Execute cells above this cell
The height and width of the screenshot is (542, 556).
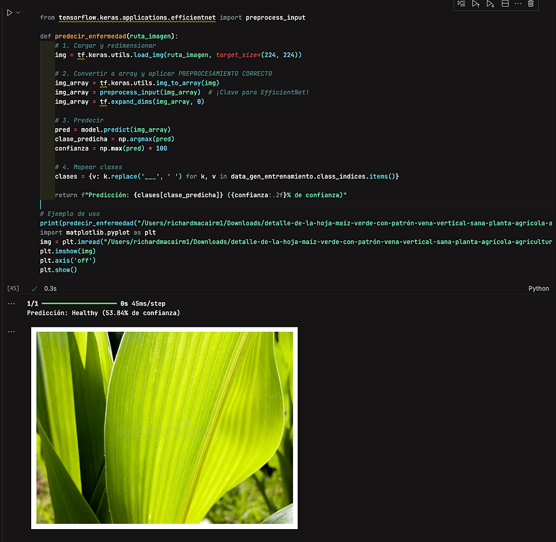pos(475,3)
